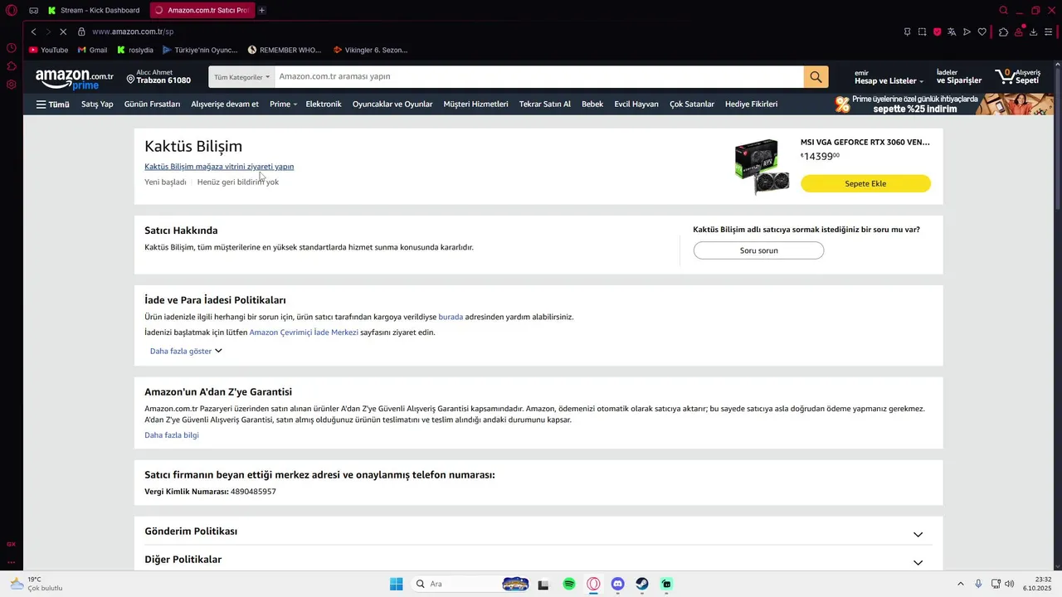Image resolution: width=1062 pixels, height=597 pixels.
Task: Open the taskbar weather widget 19°C
Action: (x=36, y=584)
